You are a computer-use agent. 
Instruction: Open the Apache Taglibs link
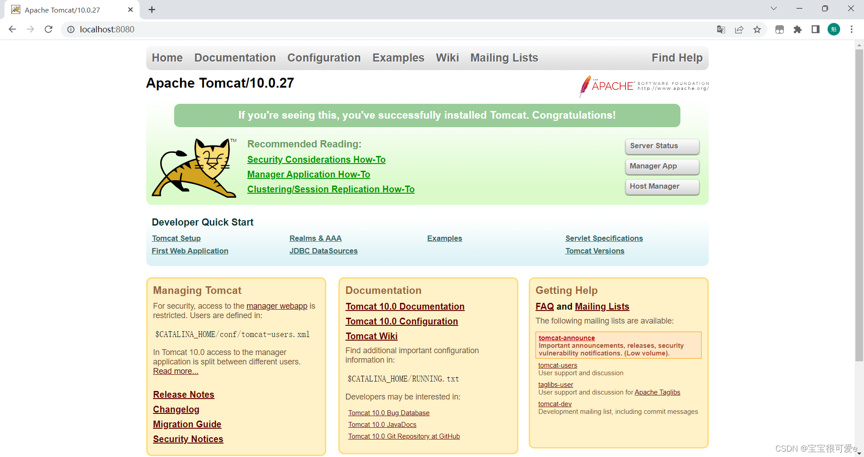point(657,392)
